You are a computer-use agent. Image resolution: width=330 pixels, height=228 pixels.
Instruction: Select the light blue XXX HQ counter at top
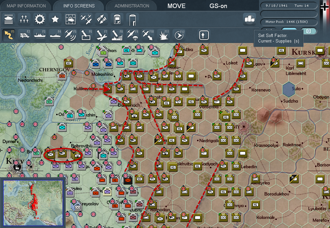pyautogui.click(x=126, y=50)
